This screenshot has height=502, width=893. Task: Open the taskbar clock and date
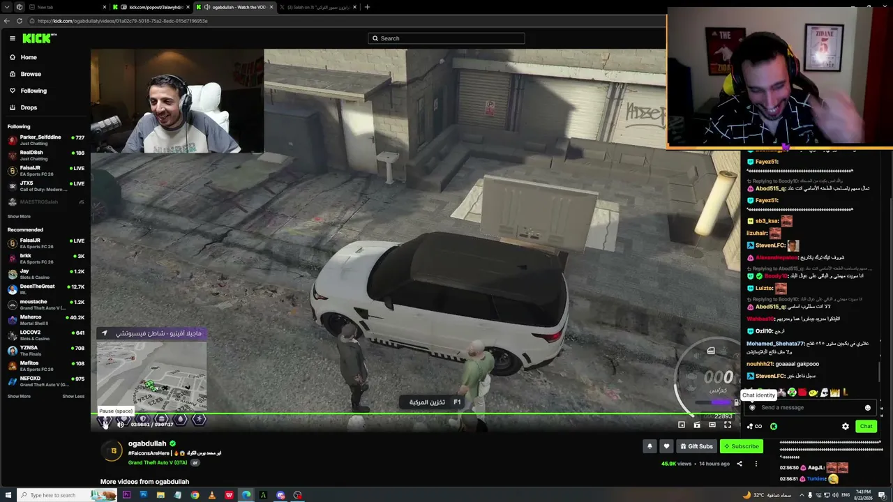(x=862, y=495)
